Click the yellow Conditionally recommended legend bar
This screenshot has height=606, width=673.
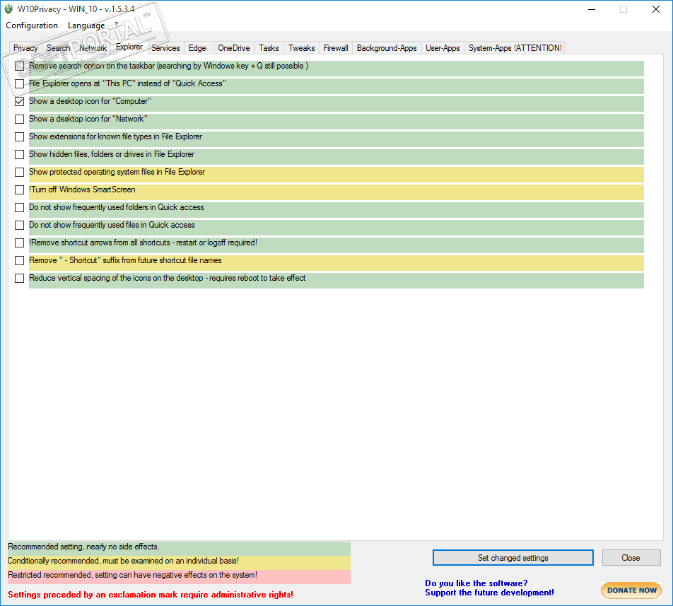tap(179, 562)
